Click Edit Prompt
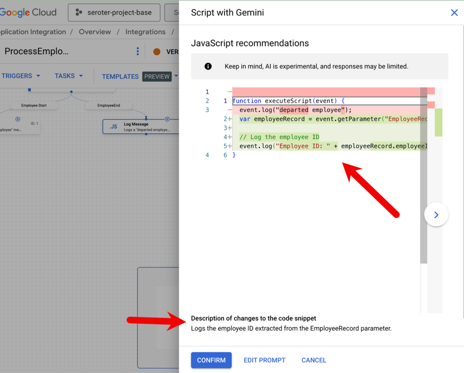464x373 pixels. click(264, 360)
